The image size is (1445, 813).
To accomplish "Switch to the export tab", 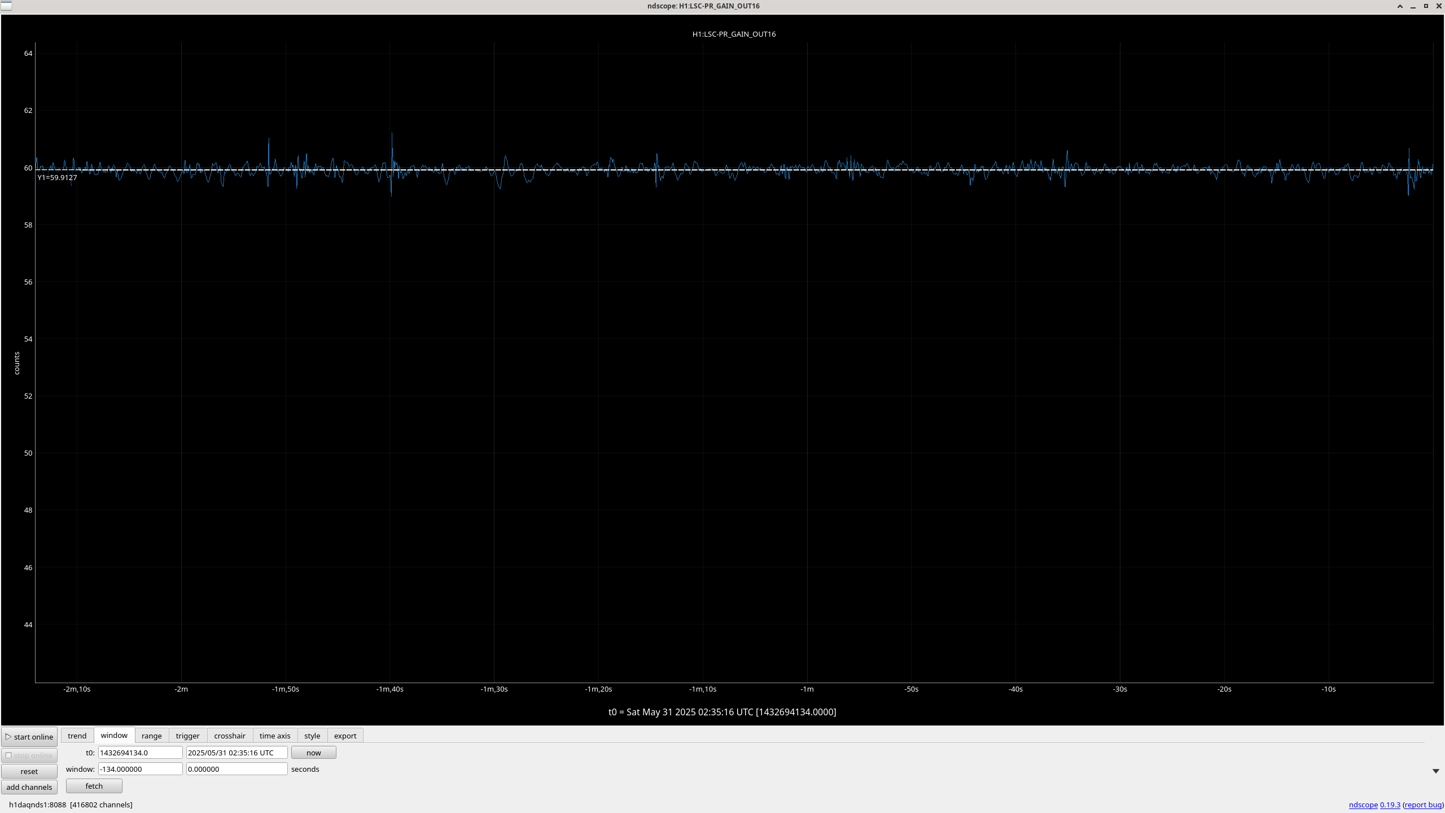I will click(x=345, y=736).
